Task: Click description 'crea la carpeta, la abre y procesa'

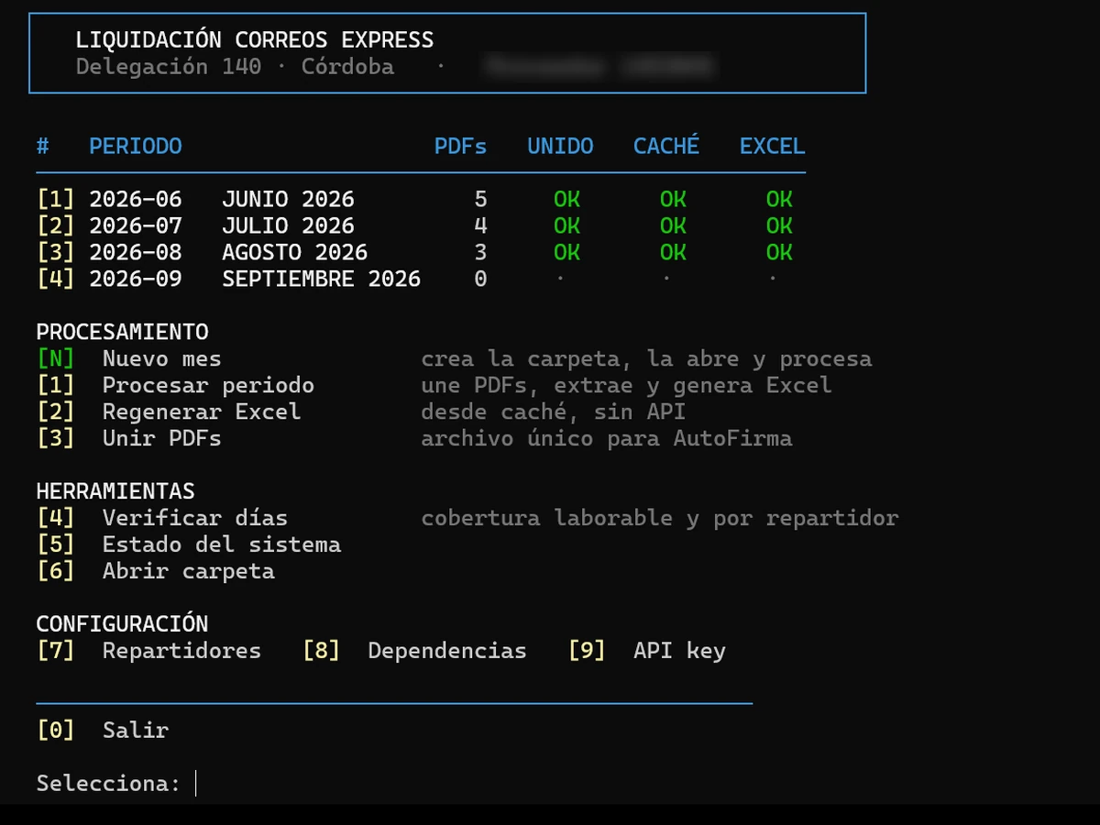Action: pyautogui.click(x=646, y=358)
